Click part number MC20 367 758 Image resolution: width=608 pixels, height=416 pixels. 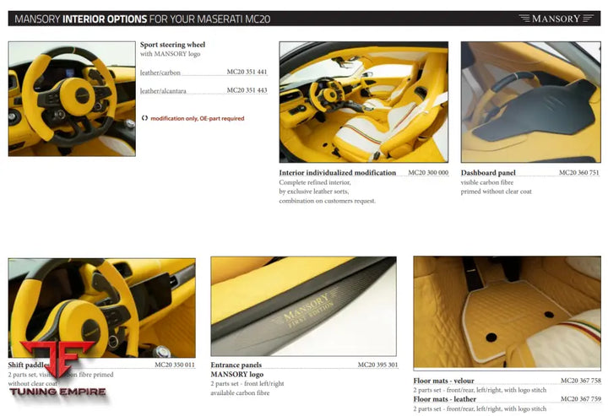click(581, 381)
